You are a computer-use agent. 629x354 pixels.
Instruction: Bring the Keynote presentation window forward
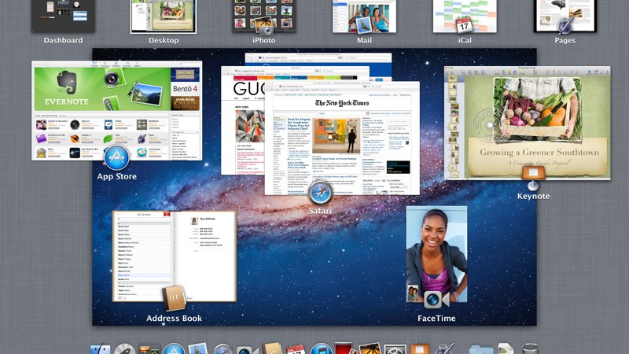pos(527,118)
